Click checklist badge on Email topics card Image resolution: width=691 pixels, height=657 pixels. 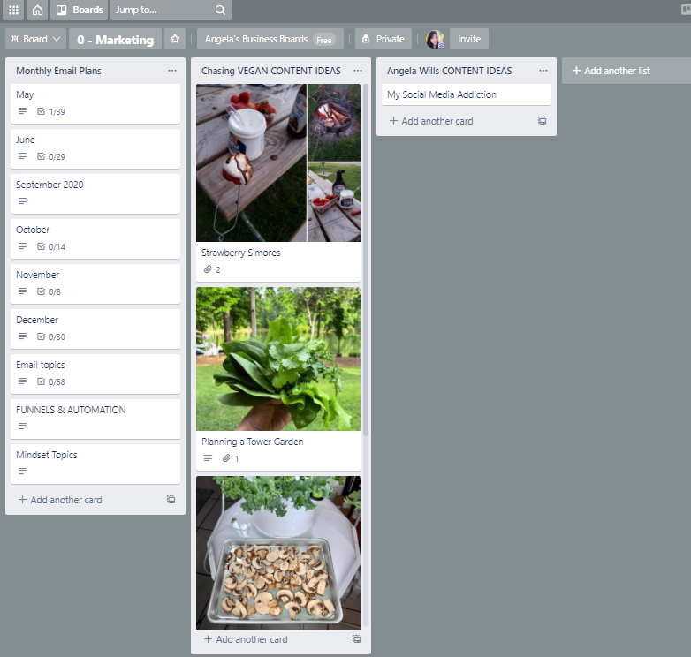pyautogui.click(x=52, y=382)
